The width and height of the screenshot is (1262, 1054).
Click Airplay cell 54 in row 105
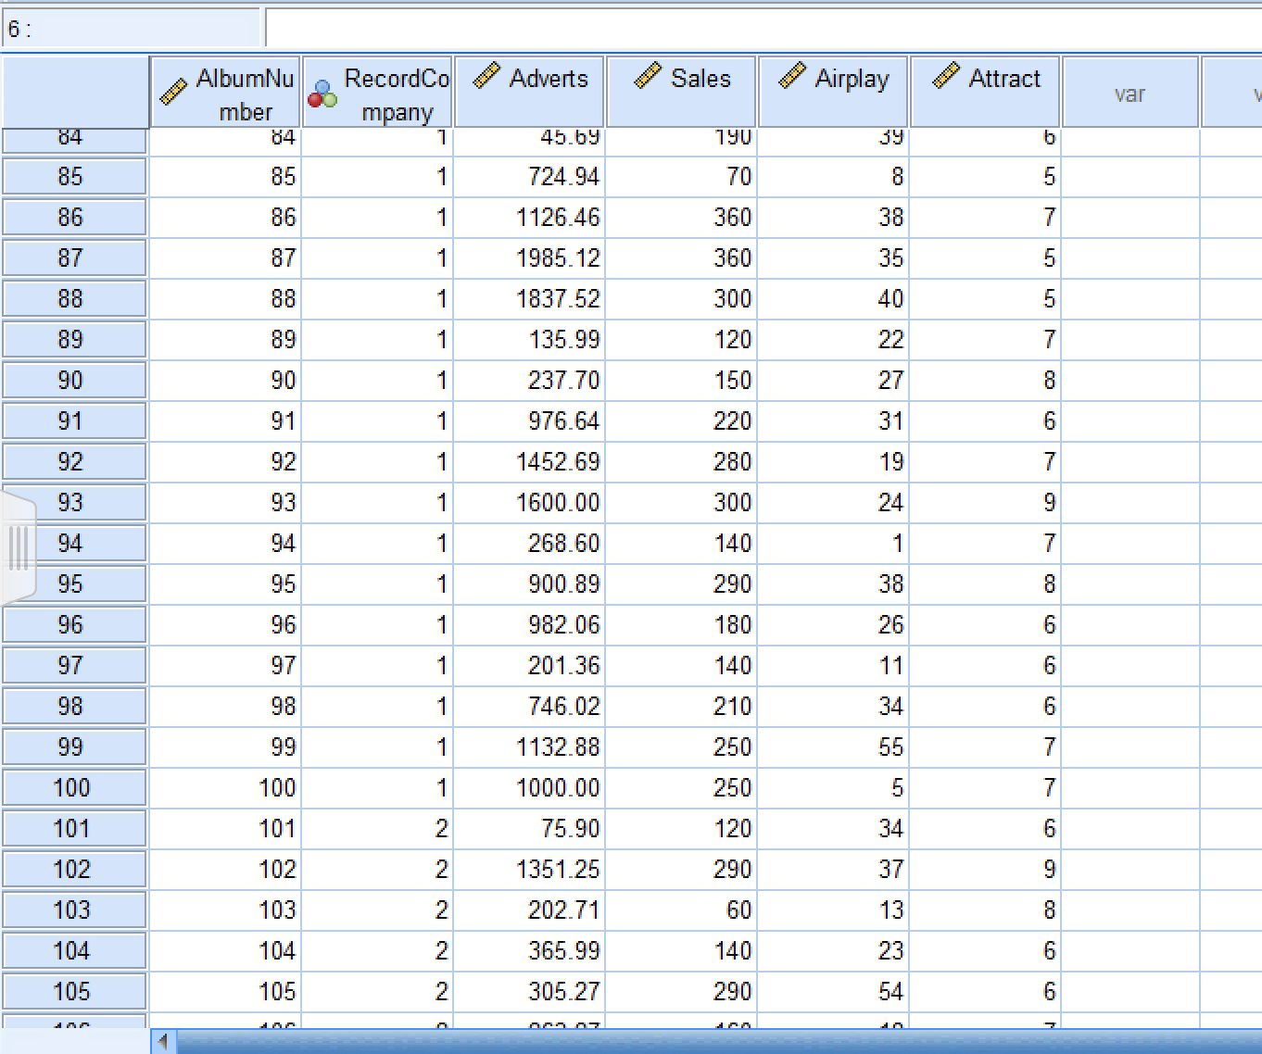pos(833,991)
